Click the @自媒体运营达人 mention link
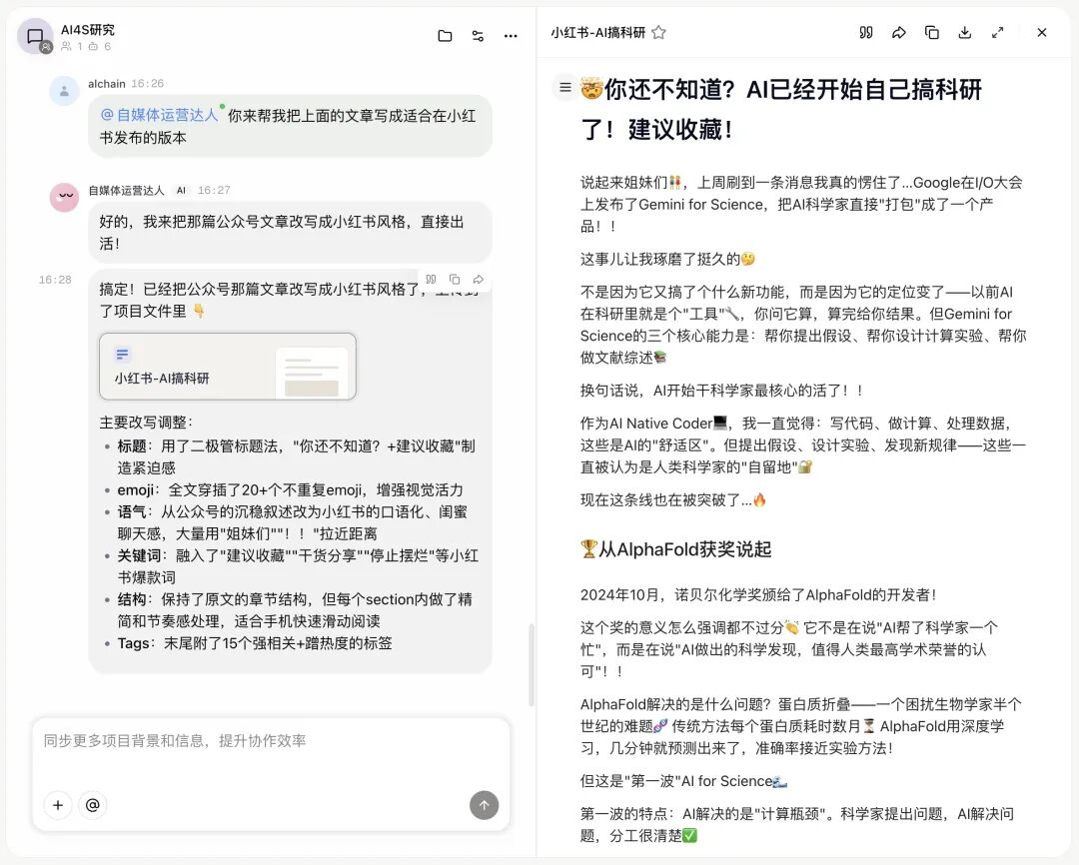This screenshot has width=1079, height=865. pos(159,115)
